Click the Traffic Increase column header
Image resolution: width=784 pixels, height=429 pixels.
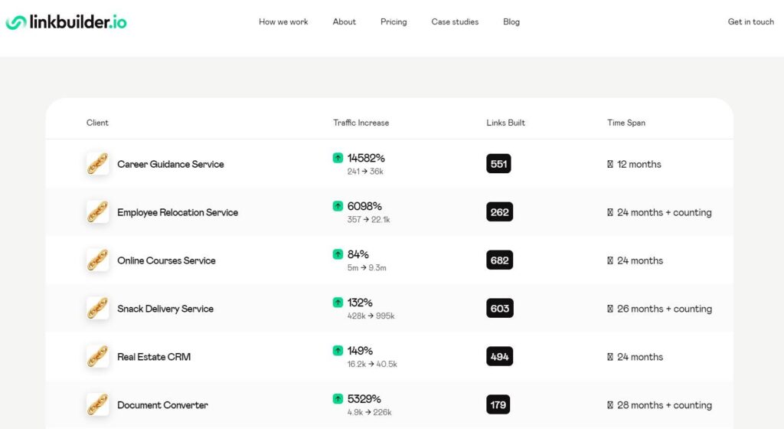[361, 123]
